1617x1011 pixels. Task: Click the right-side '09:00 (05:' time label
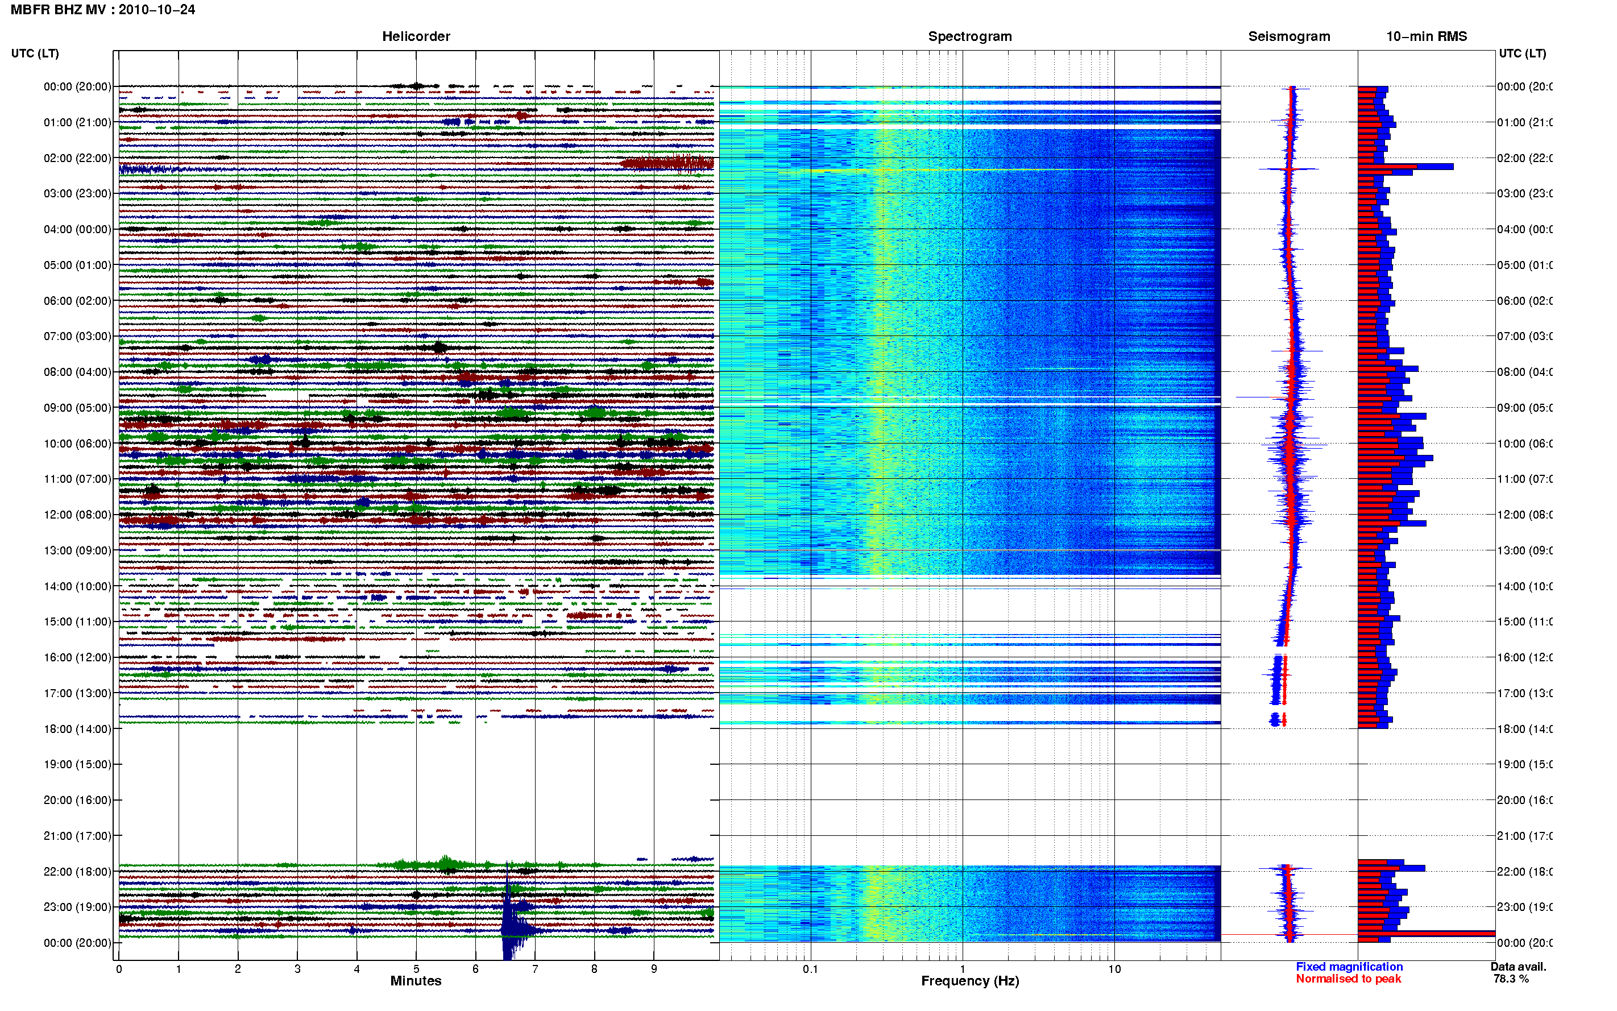pyautogui.click(x=1525, y=408)
